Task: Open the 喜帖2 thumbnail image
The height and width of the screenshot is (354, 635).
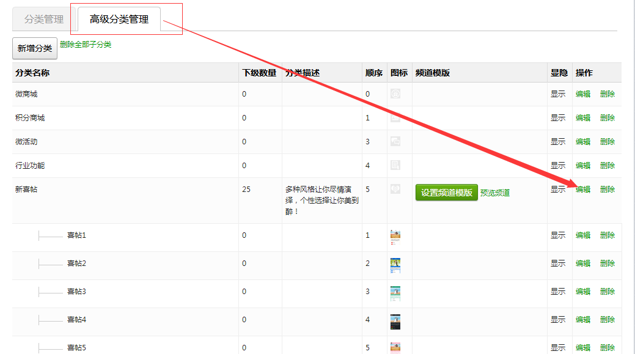Action: pyautogui.click(x=395, y=265)
